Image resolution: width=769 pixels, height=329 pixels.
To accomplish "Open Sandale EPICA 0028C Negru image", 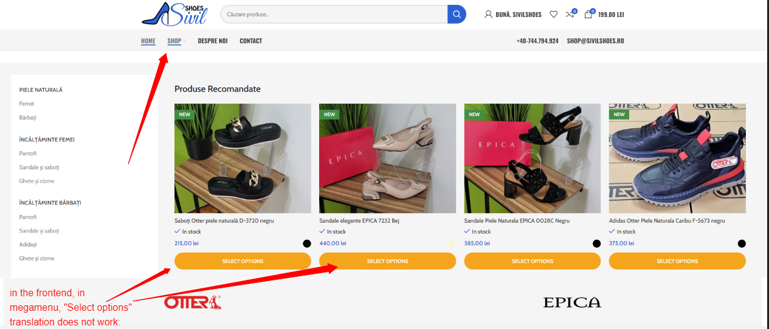I will pyautogui.click(x=533, y=158).
